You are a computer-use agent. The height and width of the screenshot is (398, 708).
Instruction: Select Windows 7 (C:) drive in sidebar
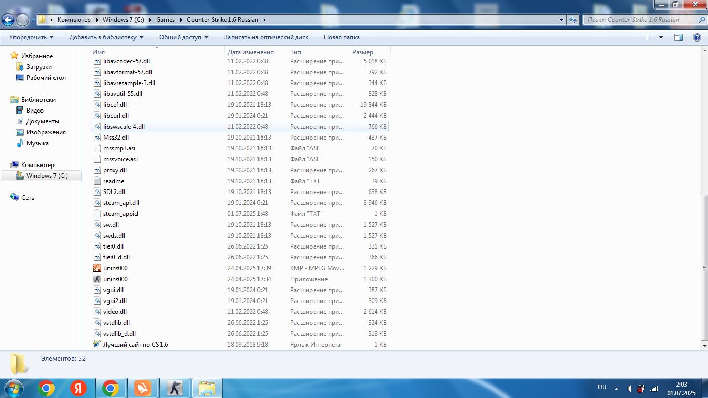pyautogui.click(x=42, y=176)
